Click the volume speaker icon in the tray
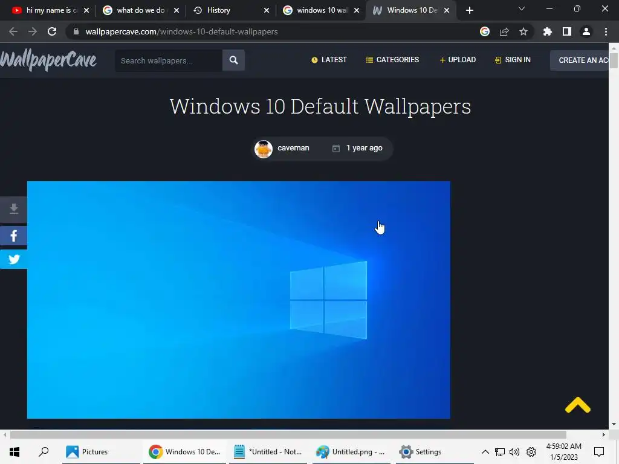 (514, 452)
